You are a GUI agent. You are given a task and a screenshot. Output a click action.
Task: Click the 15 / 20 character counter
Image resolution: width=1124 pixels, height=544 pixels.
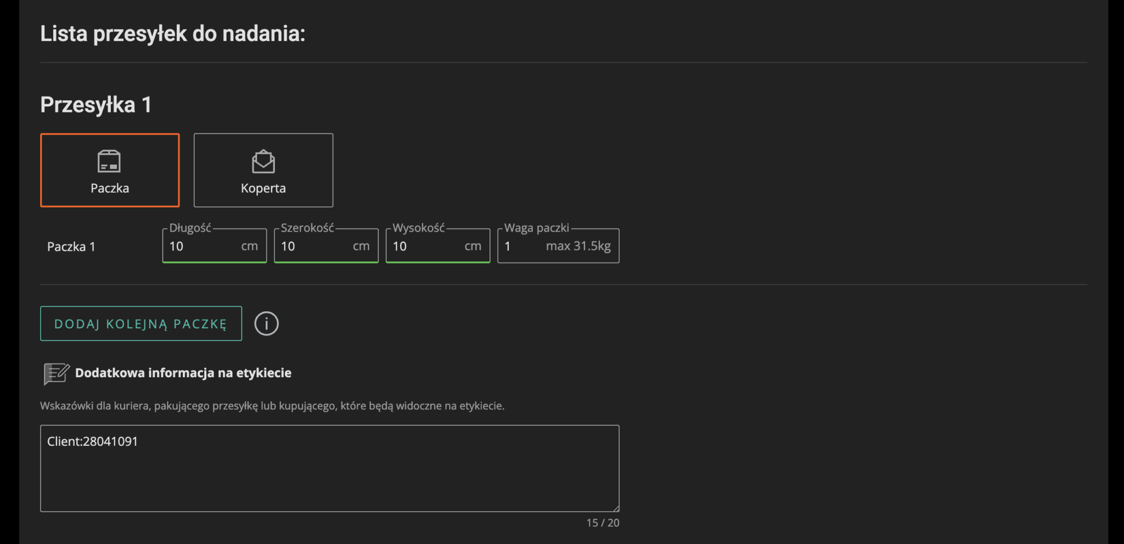tap(603, 523)
